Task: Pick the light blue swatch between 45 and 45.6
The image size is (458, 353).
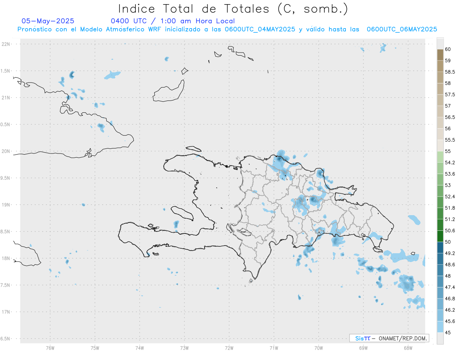Action: point(440,327)
